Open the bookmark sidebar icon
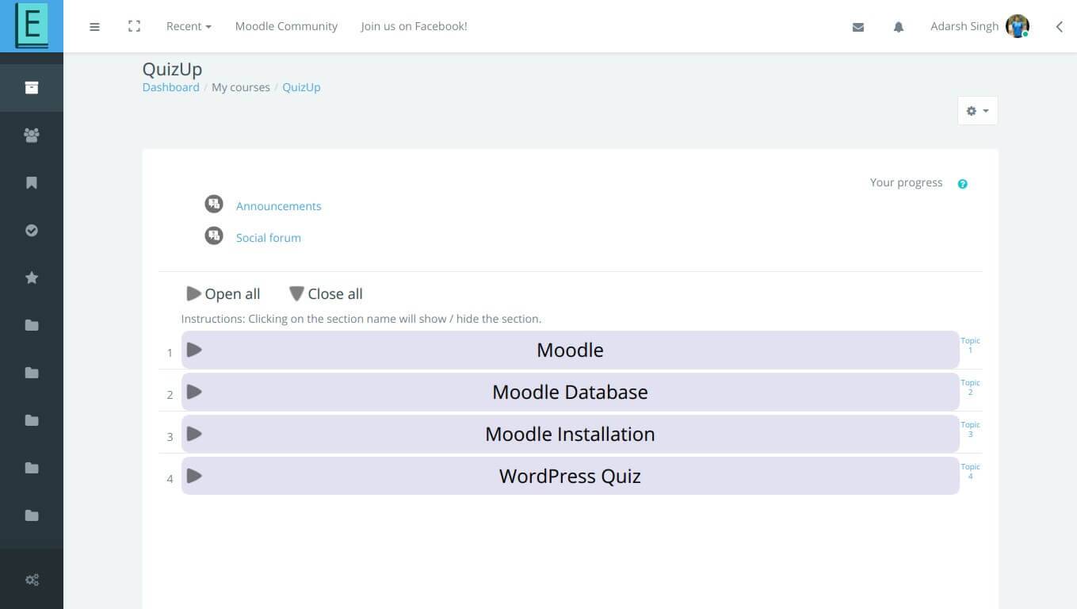The width and height of the screenshot is (1077, 609). [32, 182]
